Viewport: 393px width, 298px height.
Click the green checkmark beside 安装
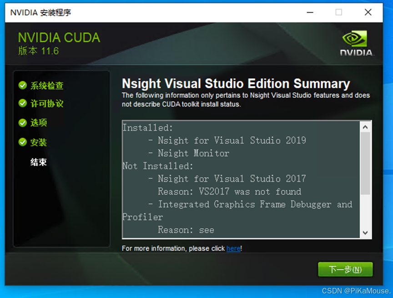(23, 142)
